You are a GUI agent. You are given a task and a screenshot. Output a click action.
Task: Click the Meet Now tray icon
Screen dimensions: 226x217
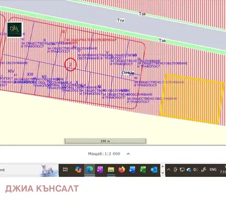coord(175,170)
